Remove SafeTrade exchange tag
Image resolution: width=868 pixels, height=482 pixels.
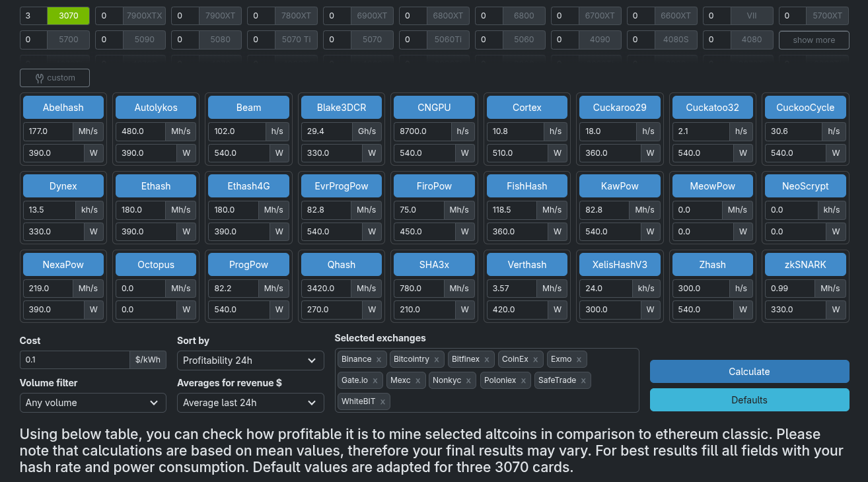click(583, 380)
